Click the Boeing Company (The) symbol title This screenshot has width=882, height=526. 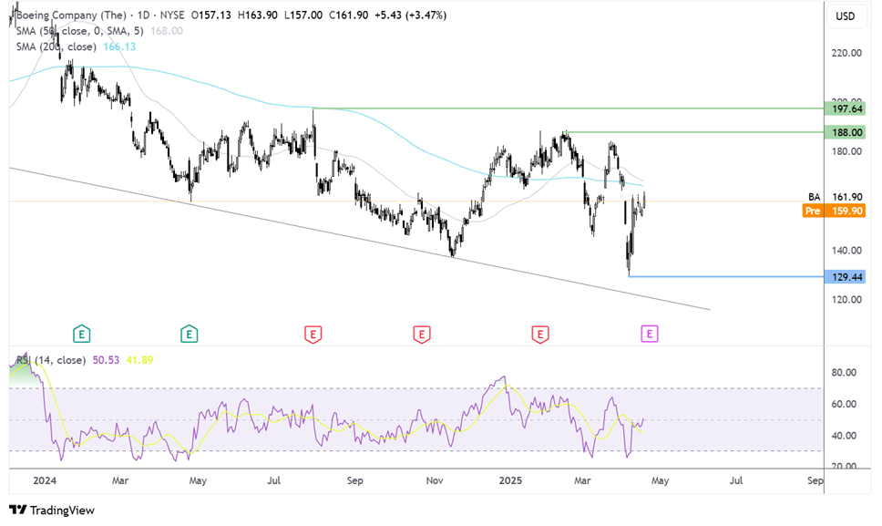click(x=71, y=15)
